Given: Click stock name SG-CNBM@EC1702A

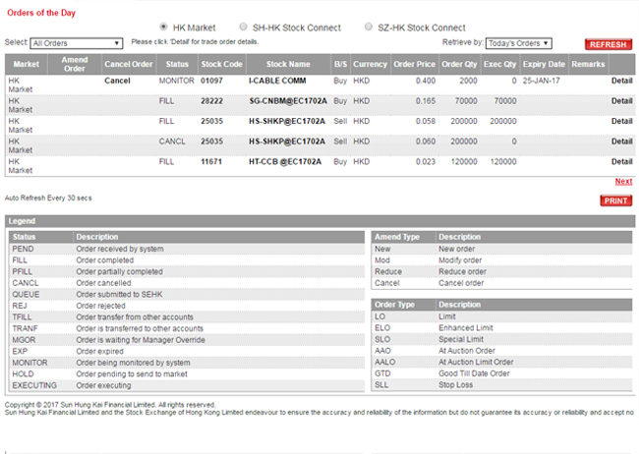Looking at the screenshot, I should click(288, 101).
